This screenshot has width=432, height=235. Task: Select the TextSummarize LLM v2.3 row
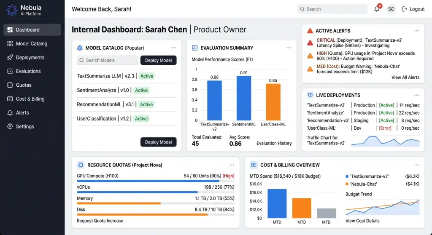pyautogui.click(x=127, y=76)
